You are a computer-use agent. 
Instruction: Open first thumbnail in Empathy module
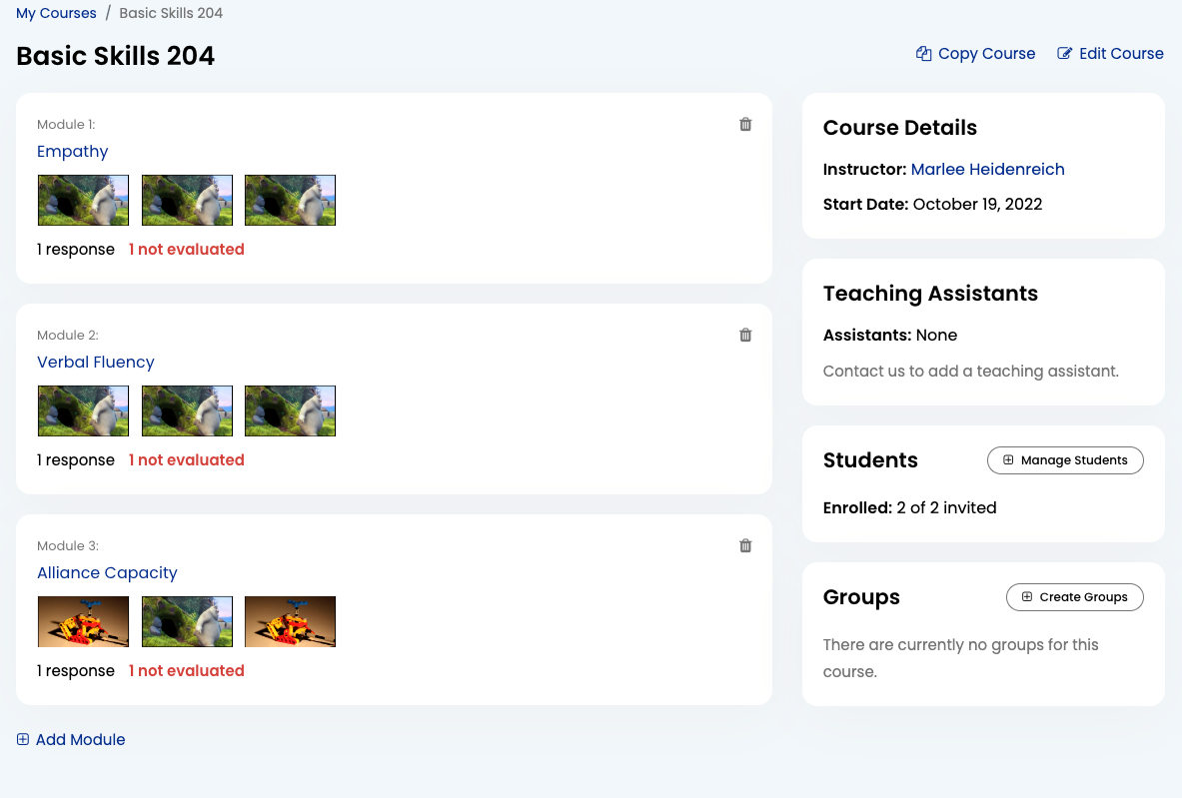[x=84, y=201]
